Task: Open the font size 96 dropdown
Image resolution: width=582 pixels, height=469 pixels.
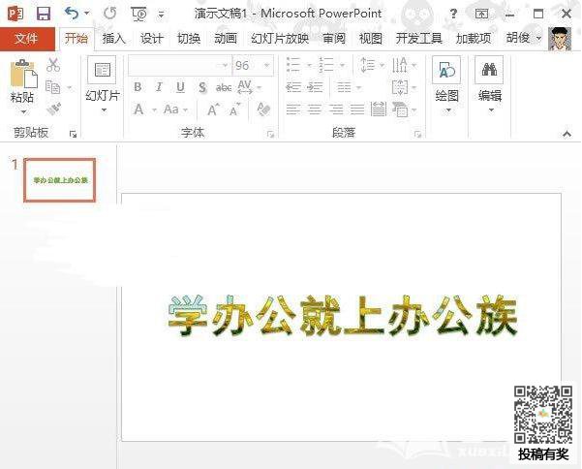Action: coord(266,65)
